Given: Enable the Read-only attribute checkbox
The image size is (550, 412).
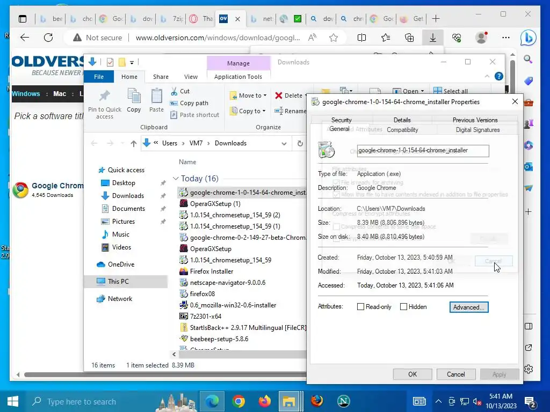Looking at the screenshot, I should point(360,306).
